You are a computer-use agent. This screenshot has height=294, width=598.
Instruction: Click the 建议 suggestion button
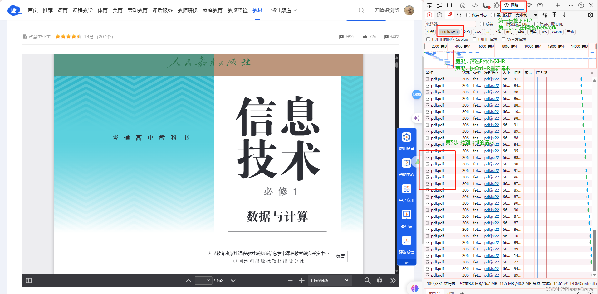(391, 36)
